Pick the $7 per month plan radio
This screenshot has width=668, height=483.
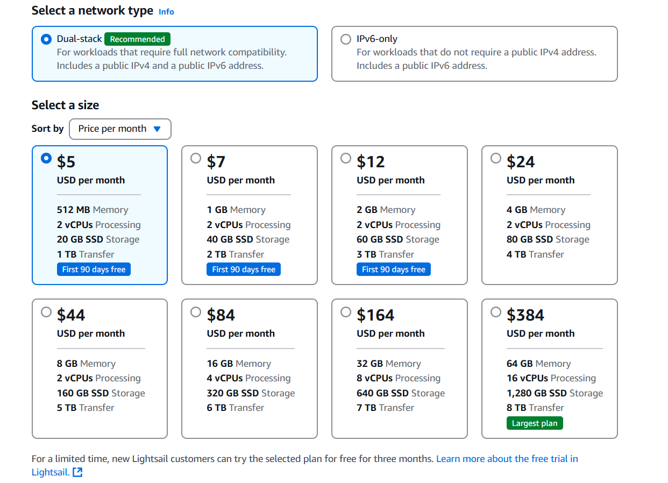(x=196, y=159)
